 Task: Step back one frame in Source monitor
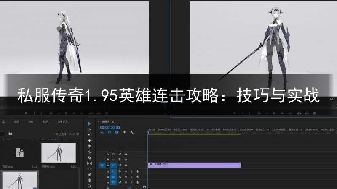[x=59, y=113]
